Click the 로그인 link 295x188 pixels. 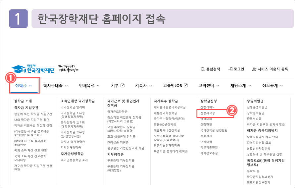pos(239,69)
